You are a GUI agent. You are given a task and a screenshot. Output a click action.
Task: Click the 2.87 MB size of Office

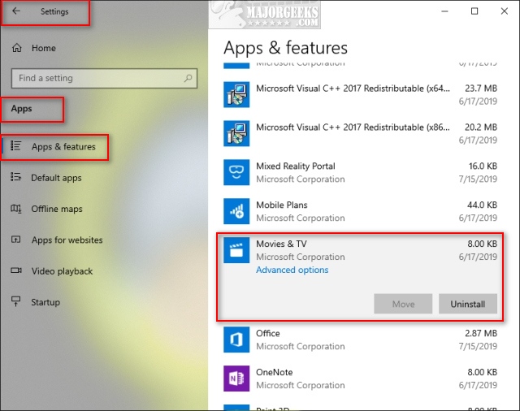coord(481,334)
